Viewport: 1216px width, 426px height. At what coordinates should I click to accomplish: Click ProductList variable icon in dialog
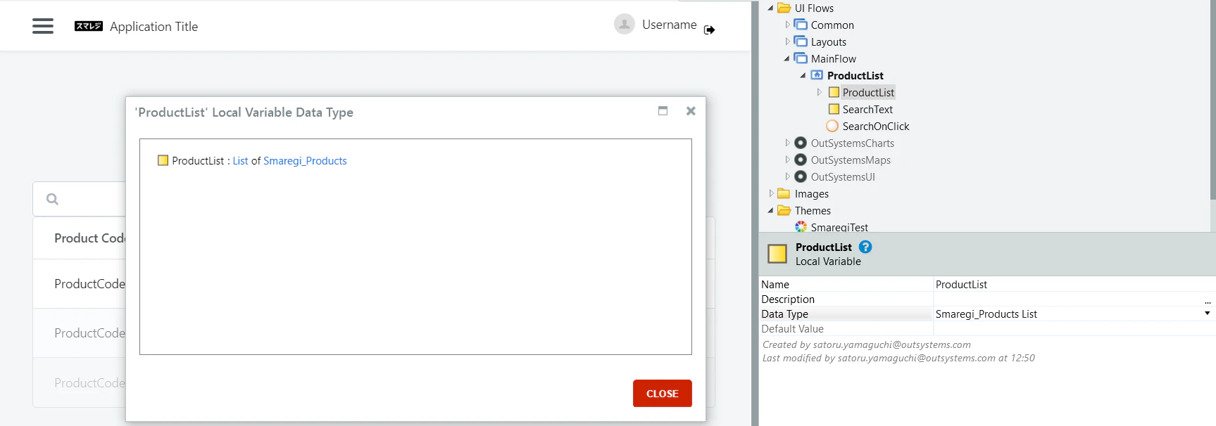(163, 160)
